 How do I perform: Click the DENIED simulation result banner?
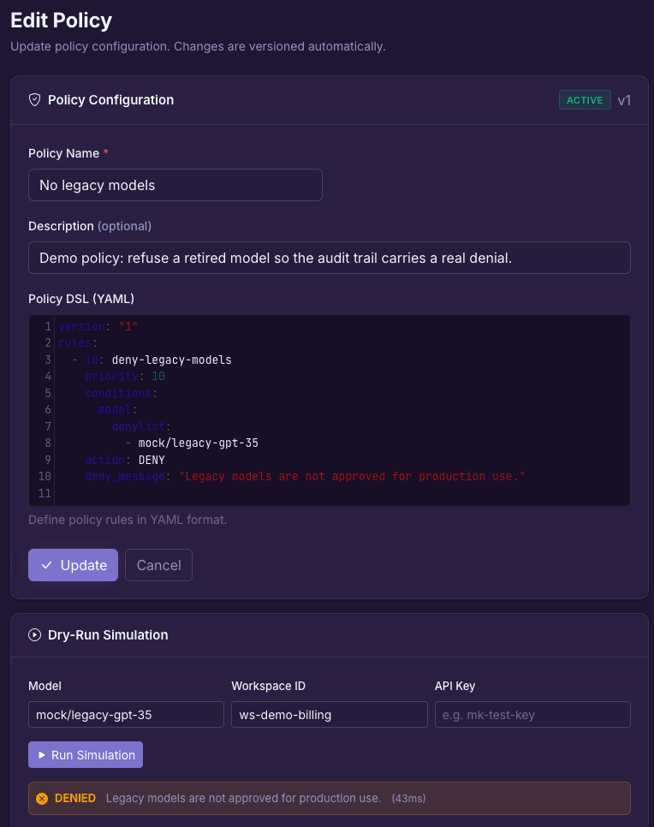329,799
